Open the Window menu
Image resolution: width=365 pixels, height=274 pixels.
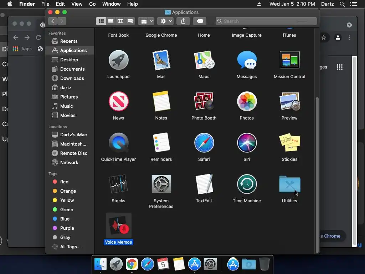point(112,4)
